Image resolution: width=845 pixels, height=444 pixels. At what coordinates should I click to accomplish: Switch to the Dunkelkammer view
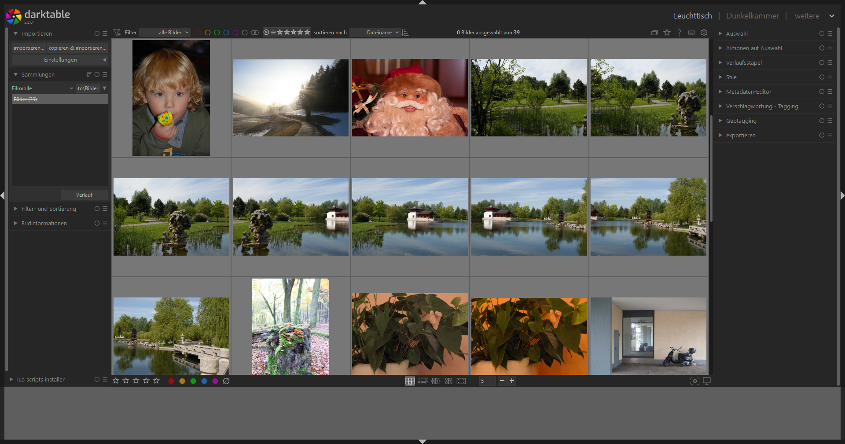click(752, 15)
